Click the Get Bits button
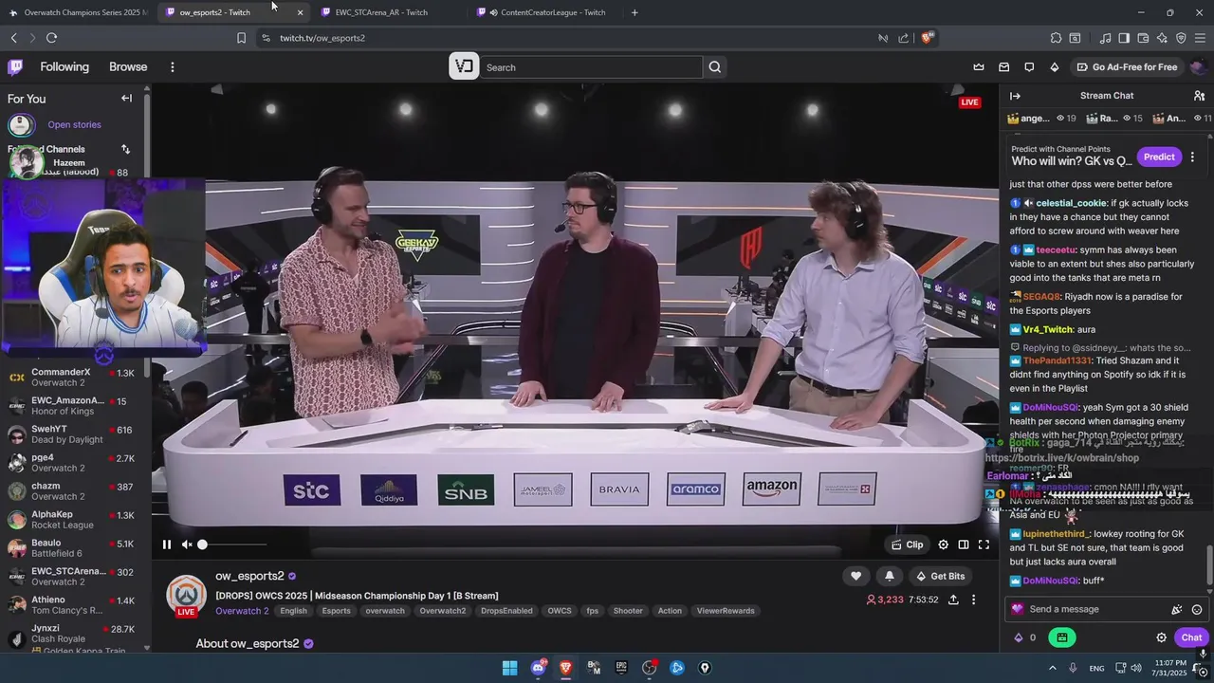Viewport: 1214px width, 683px height. (x=940, y=576)
